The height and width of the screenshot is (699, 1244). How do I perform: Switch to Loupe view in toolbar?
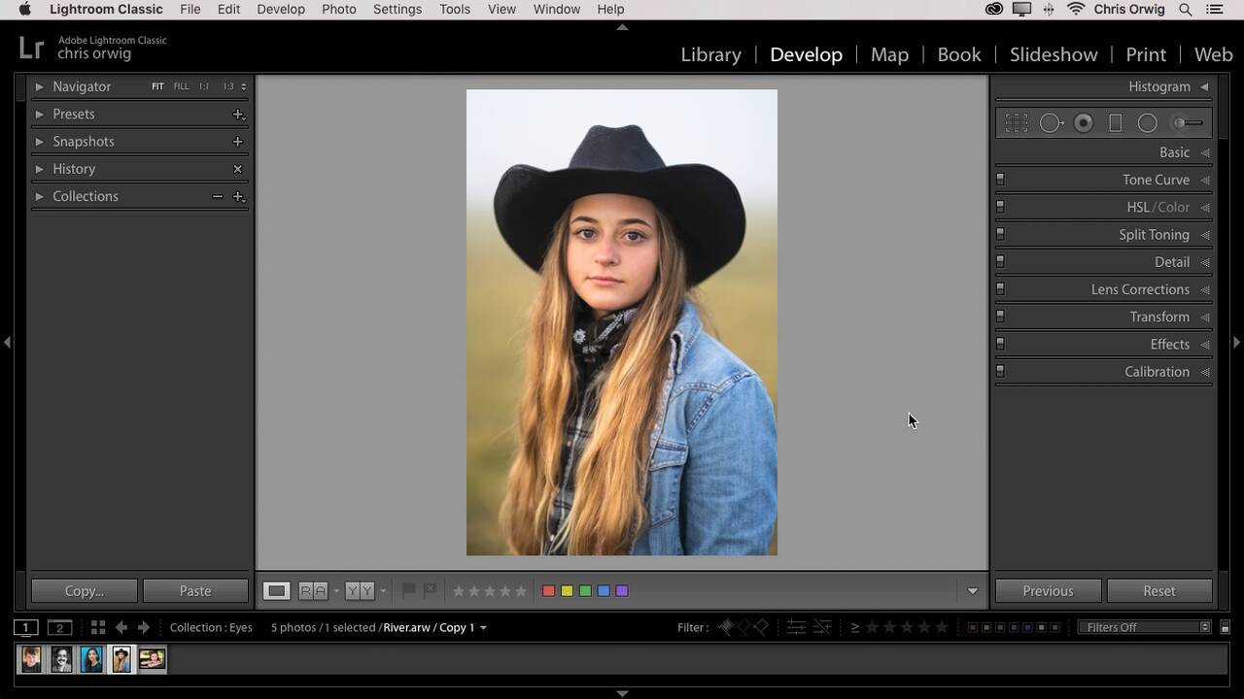[x=277, y=590]
